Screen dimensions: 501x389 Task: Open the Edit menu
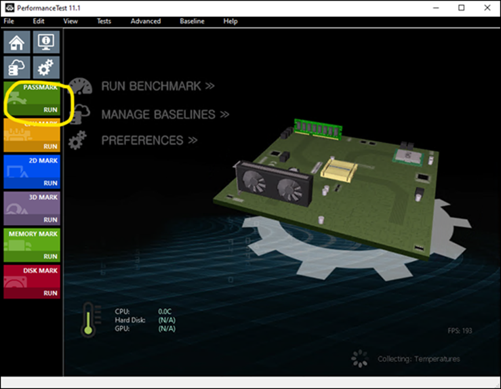(39, 22)
